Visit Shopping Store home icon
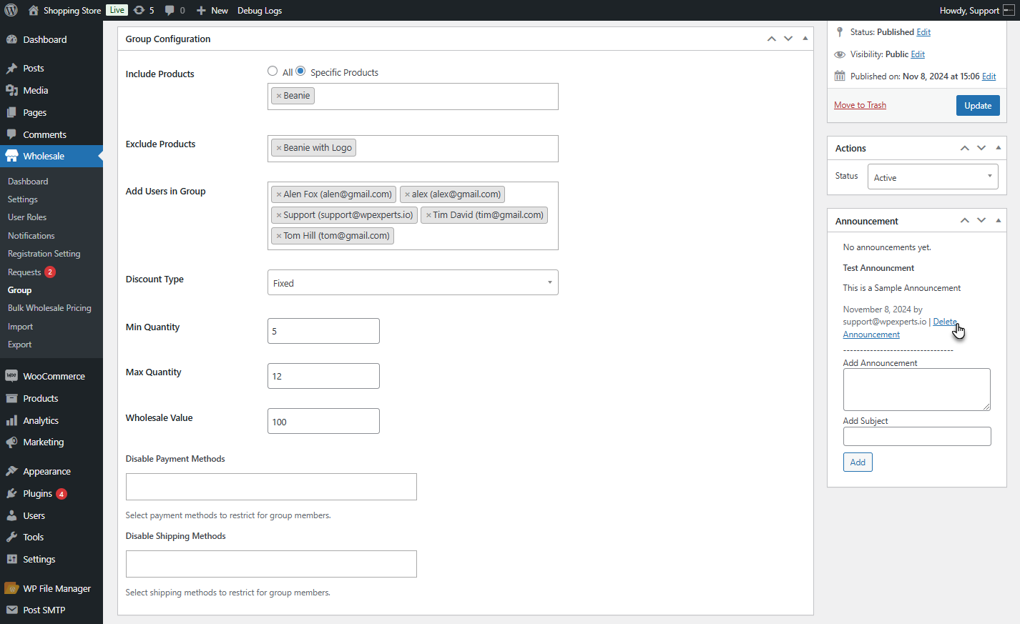 (x=34, y=10)
